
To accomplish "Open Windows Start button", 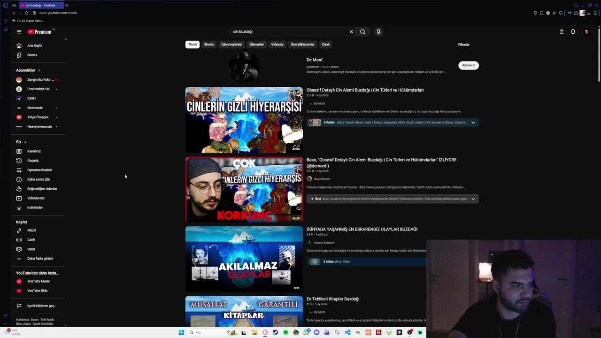I will 181,332.
